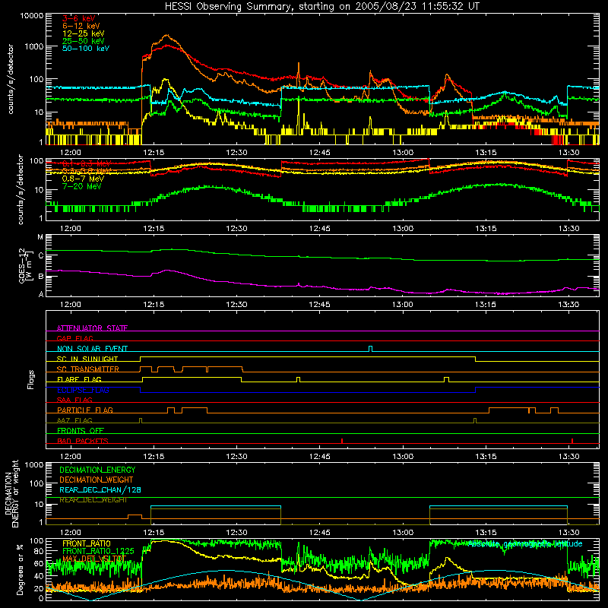Select the orange 6-12 keV legend label
This screenshot has width=608, height=608.
coord(81,26)
